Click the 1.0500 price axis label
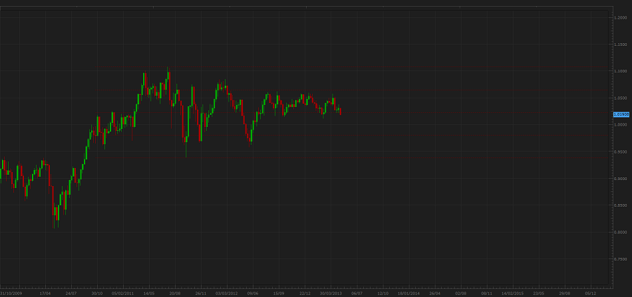Screen dimensions: 632x297 point(621,98)
